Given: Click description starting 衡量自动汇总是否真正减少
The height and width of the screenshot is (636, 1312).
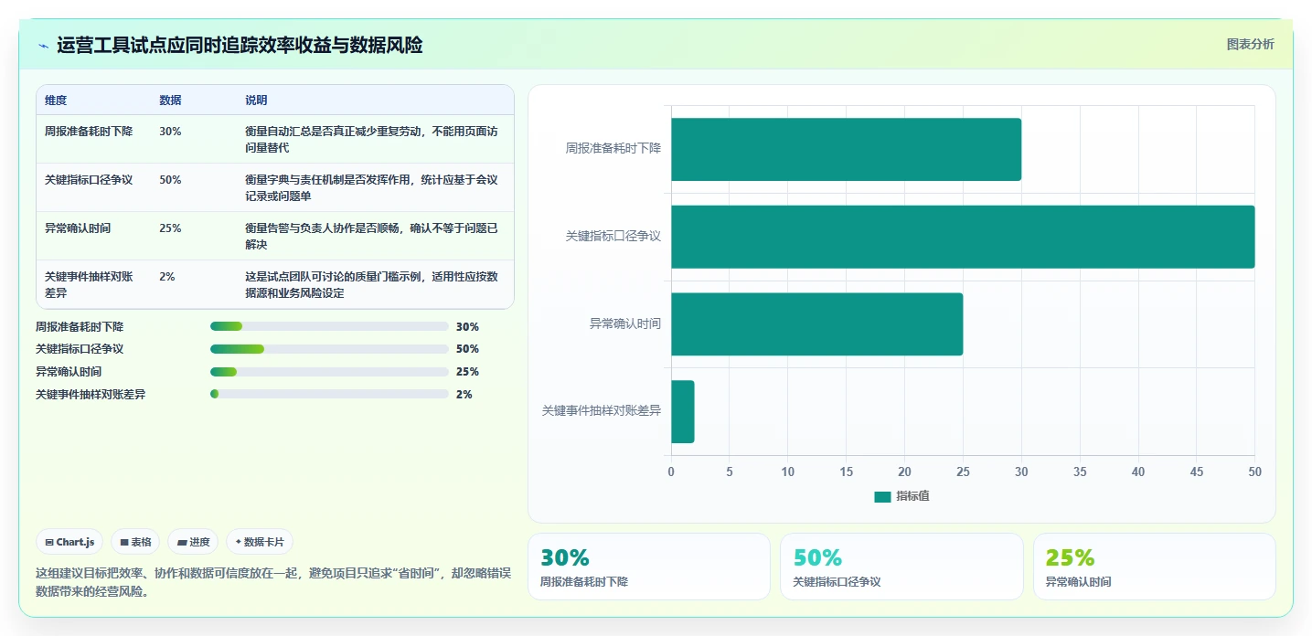Looking at the screenshot, I should (372, 139).
